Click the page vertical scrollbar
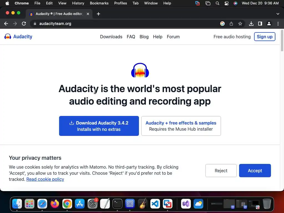This screenshot has width=284, height=213. (x=282, y=40)
